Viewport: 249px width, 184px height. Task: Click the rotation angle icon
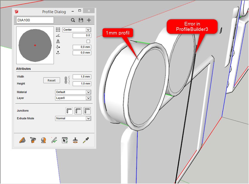[58, 35]
